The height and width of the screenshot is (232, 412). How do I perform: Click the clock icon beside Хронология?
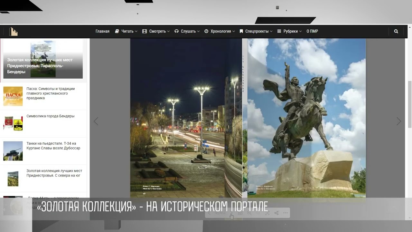click(206, 31)
